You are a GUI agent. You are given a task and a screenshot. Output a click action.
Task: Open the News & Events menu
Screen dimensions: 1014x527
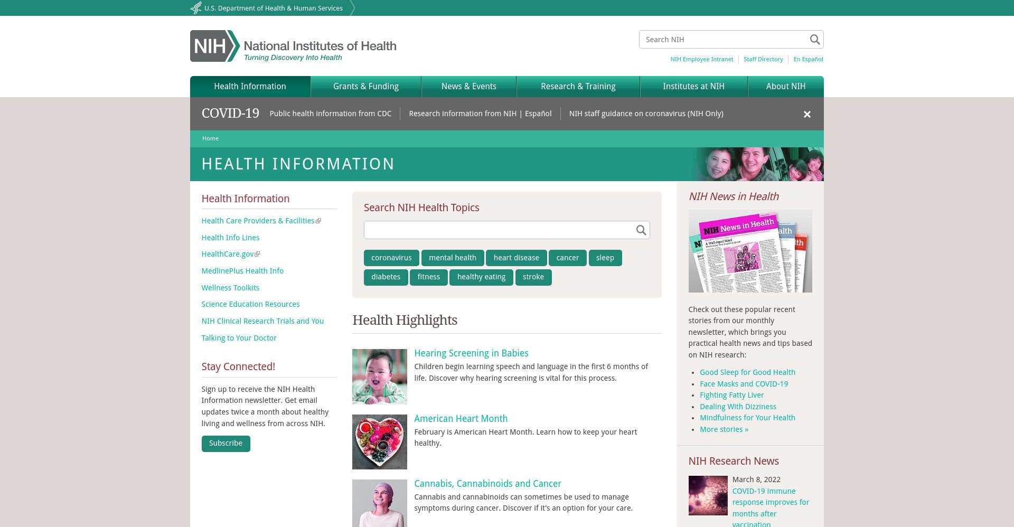468,87
